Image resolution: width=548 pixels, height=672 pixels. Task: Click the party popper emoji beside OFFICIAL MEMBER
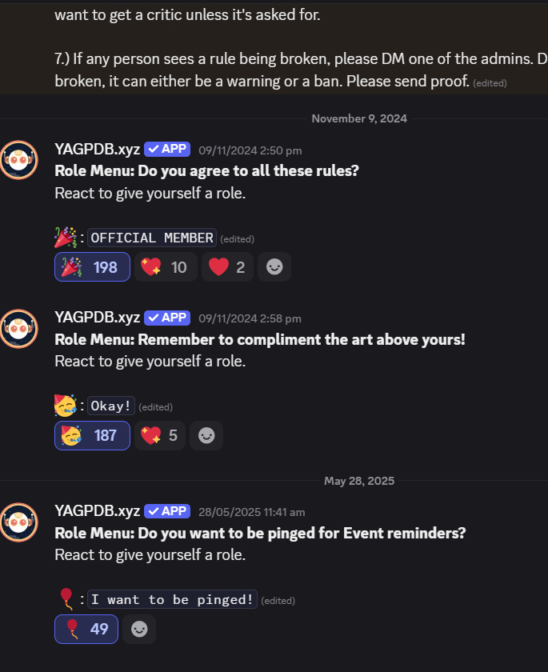click(66, 238)
